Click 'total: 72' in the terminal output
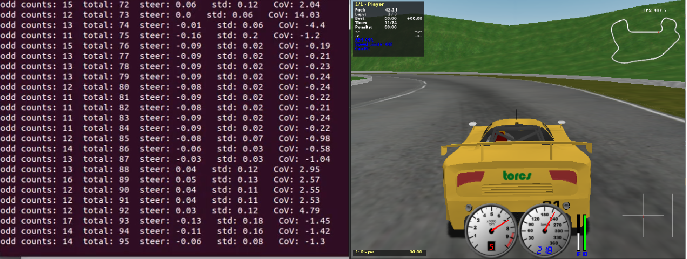This screenshot has width=687, height=259. coord(106,5)
